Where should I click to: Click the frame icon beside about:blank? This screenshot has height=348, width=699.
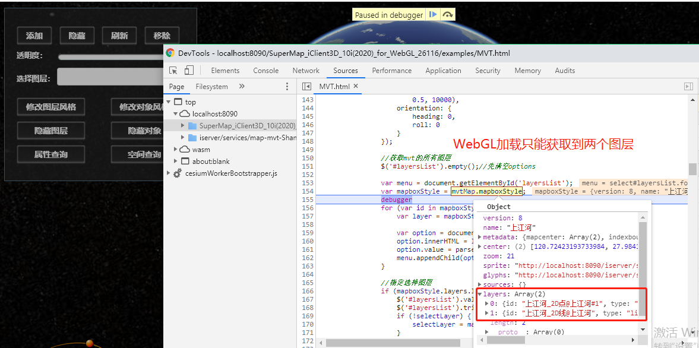185,162
